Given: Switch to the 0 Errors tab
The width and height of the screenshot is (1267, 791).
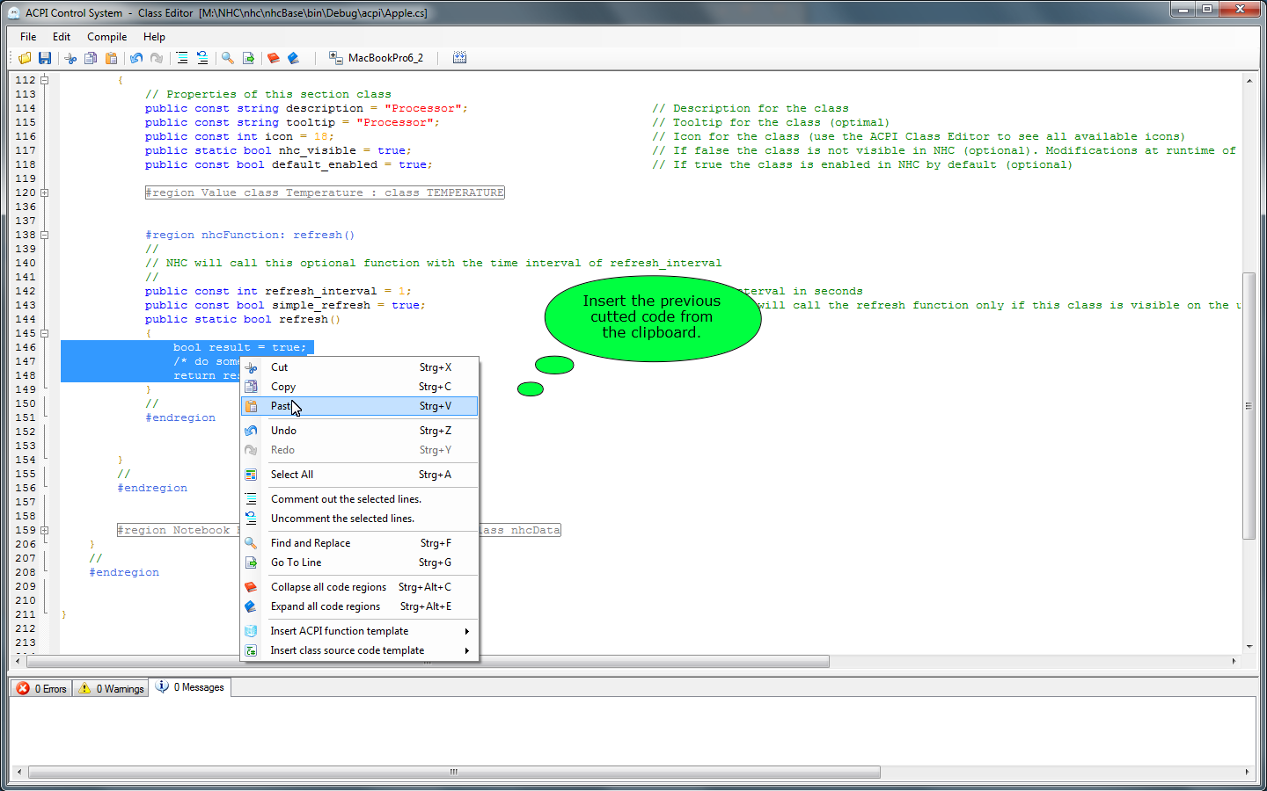Looking at the screenshot, I should (42, 688).
